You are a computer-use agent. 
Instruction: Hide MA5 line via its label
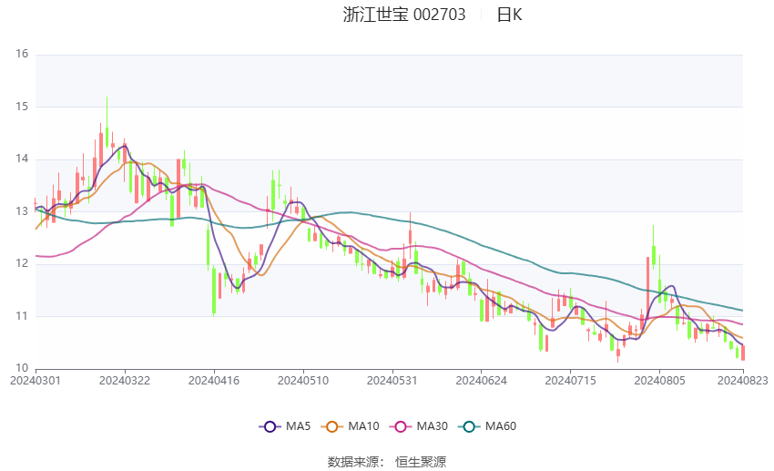pyautogui.click(x=298, y=426)
